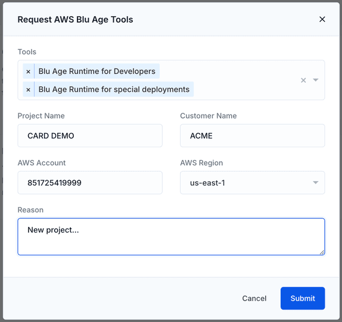This screenshot has height=322, width=342.
Task: Click the Blu Age Runtime for Developers label
Action: pos(97,72)
